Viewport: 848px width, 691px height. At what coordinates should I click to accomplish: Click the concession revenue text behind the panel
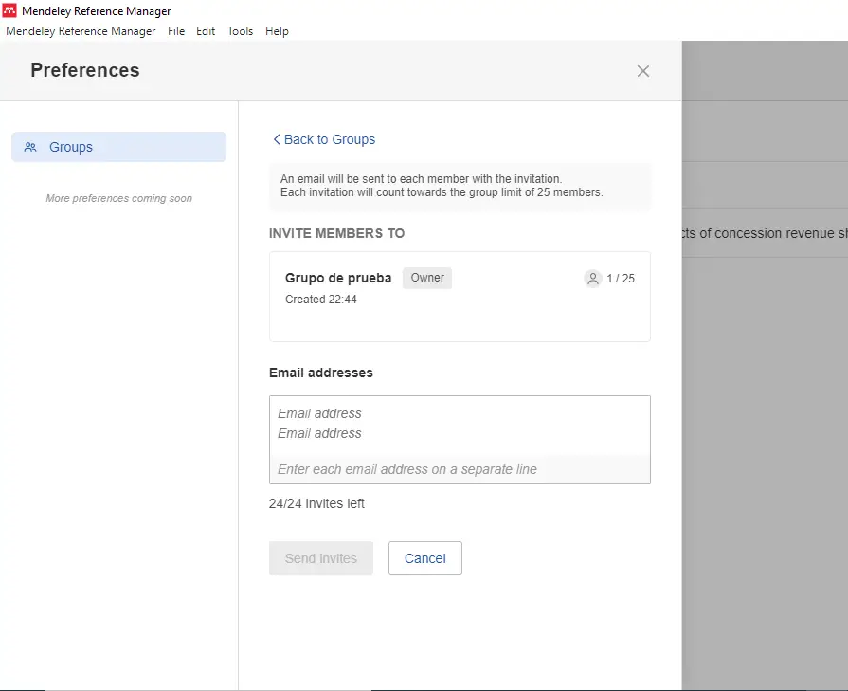(765, 233)
